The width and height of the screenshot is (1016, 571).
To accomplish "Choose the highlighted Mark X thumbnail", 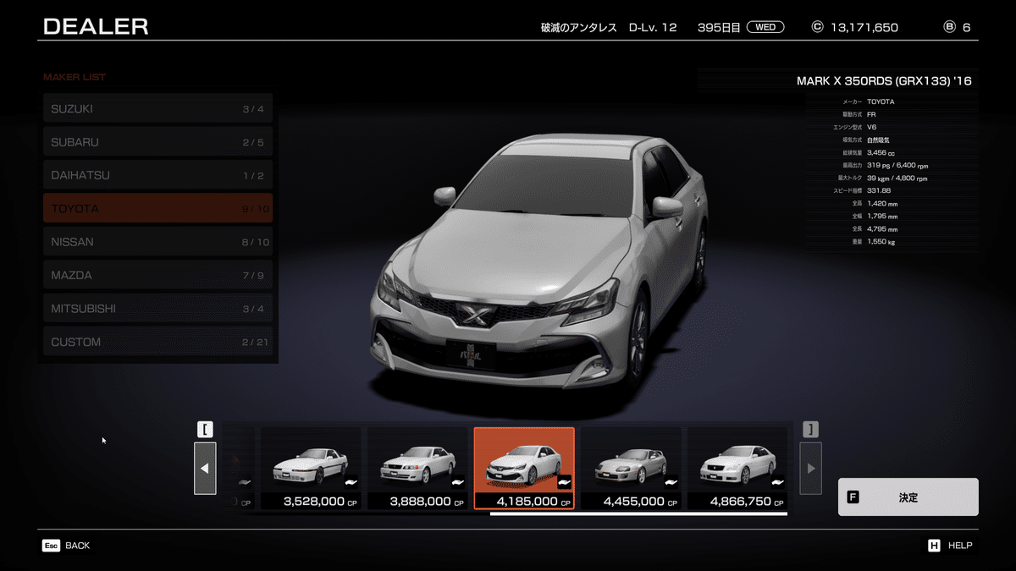I will (524, 468).
